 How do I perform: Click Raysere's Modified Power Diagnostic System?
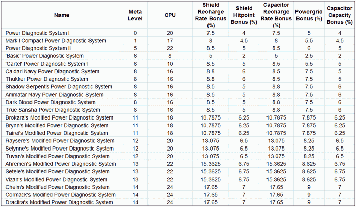coord(60,141)
